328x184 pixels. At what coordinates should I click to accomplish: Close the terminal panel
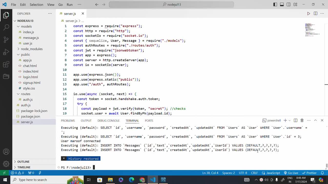point(322,120)
